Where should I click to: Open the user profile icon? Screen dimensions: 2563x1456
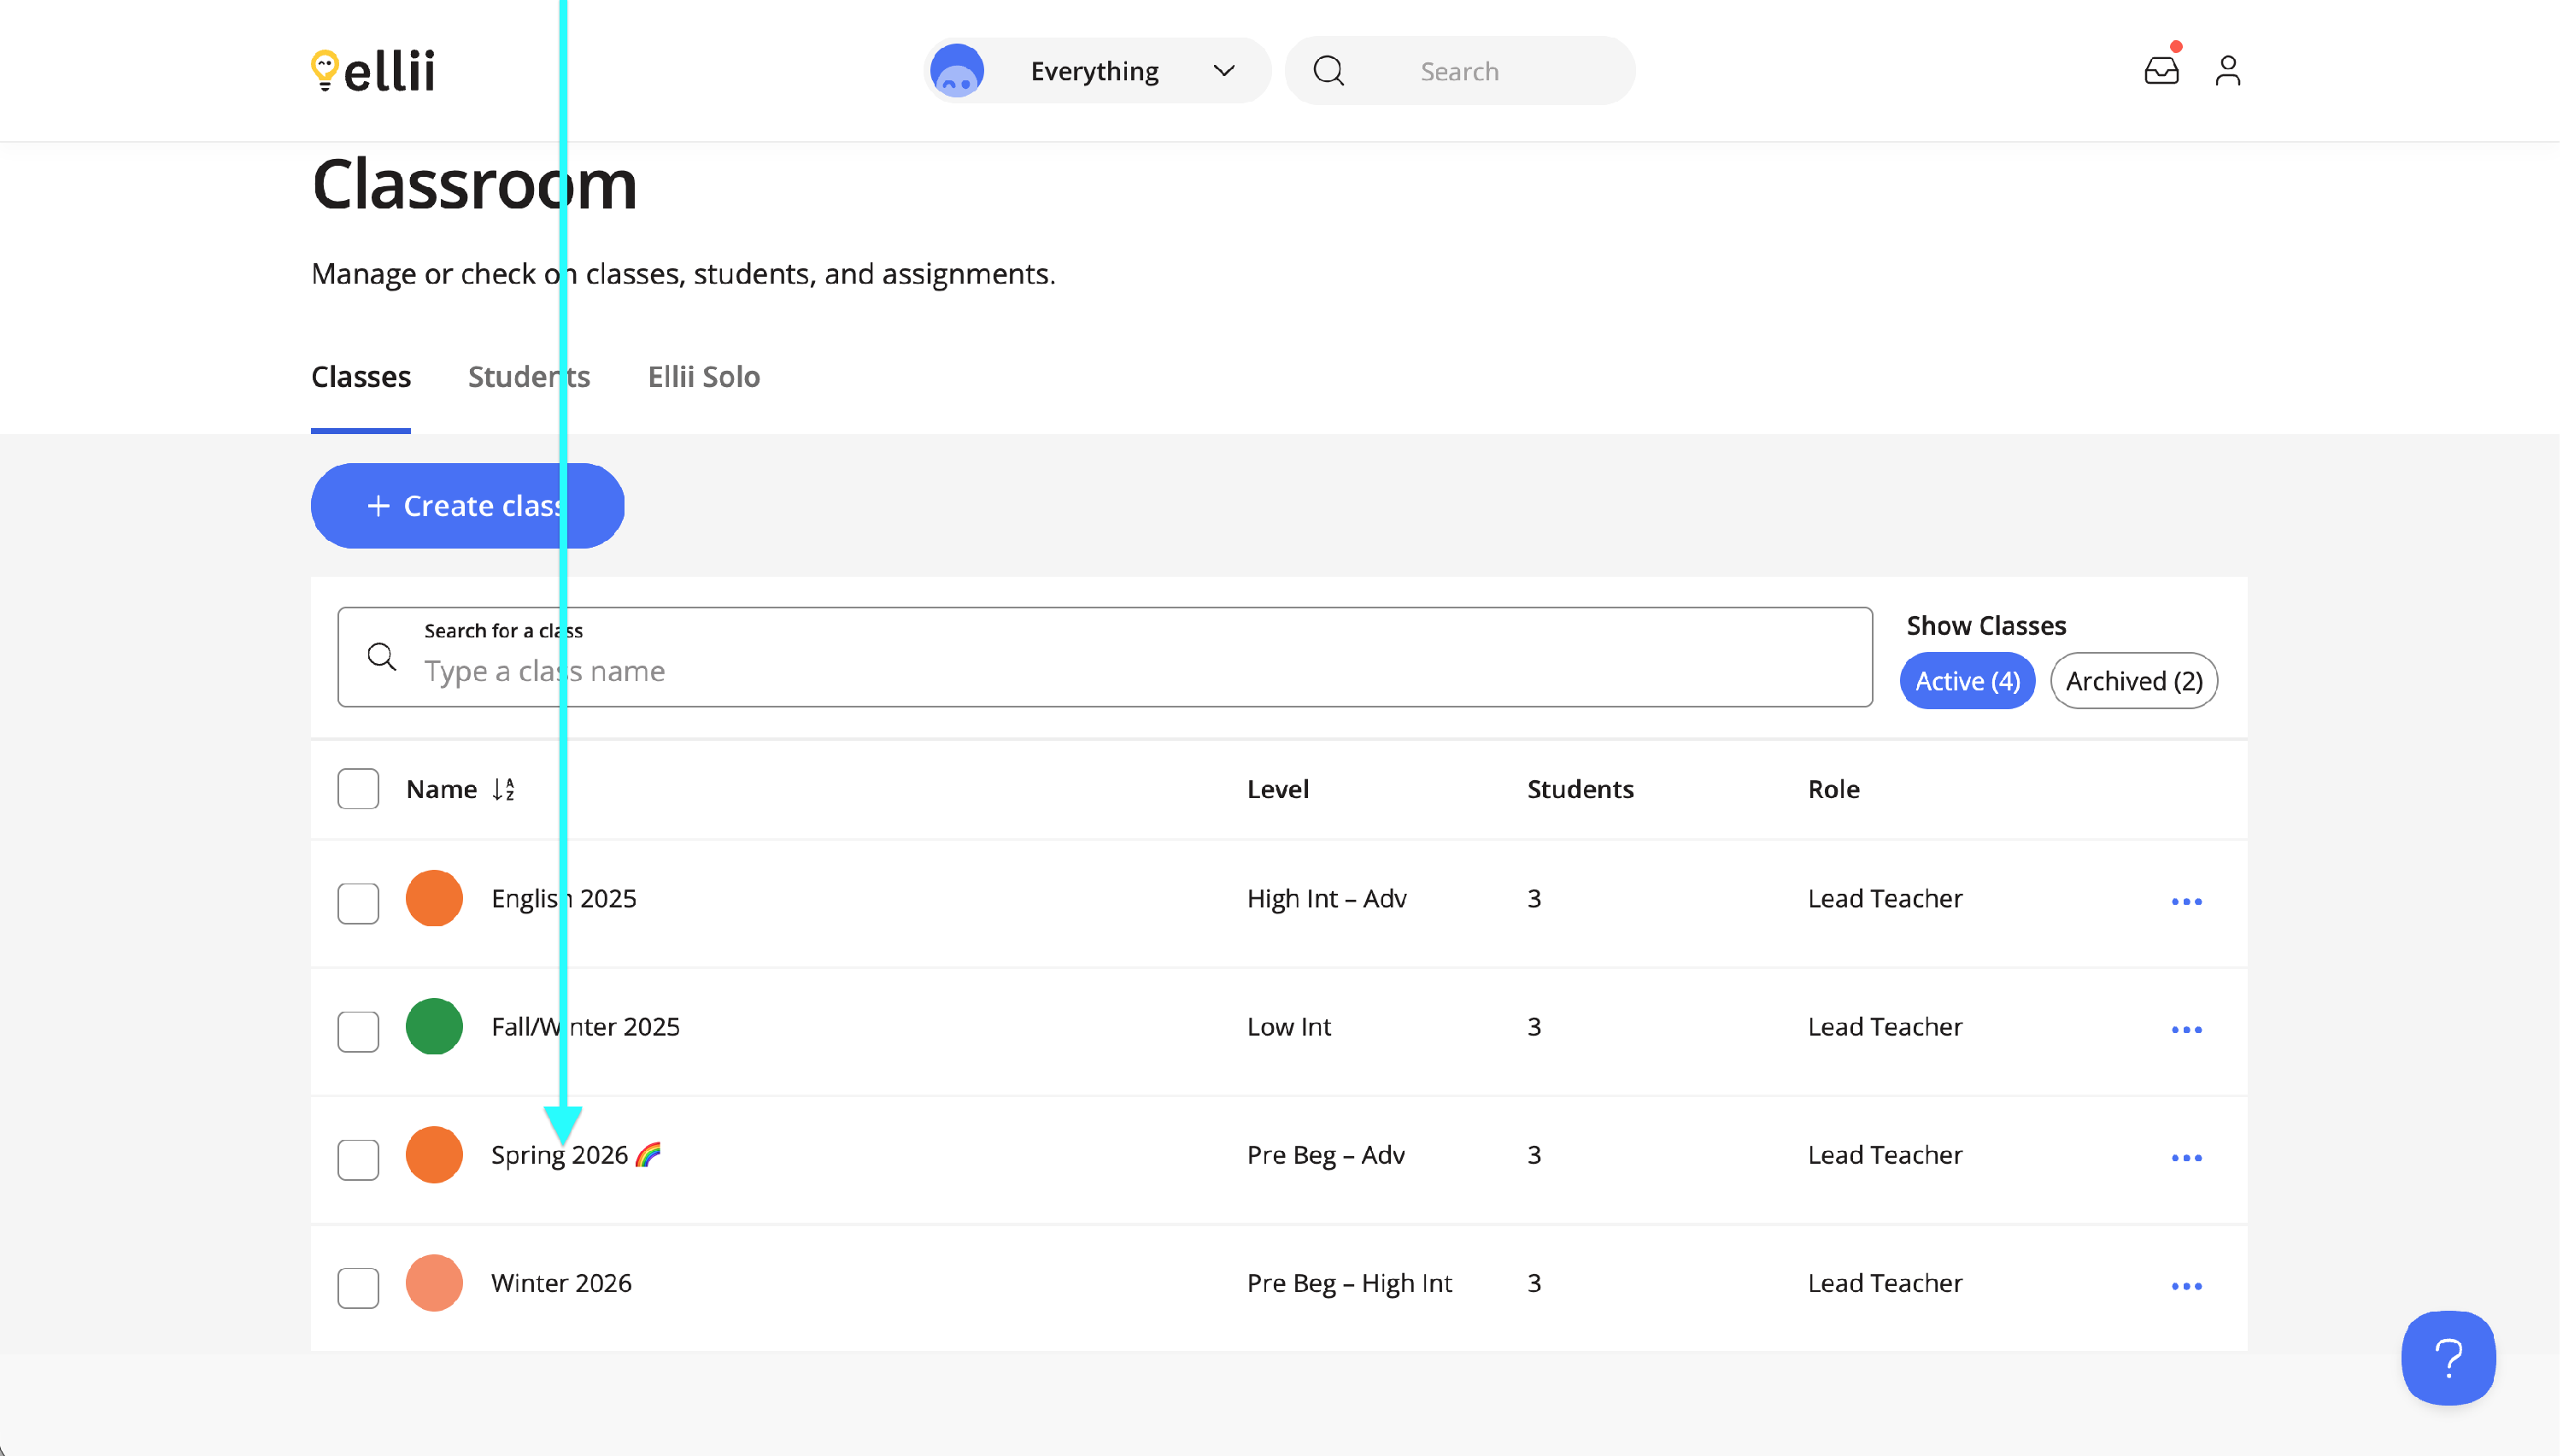point(2230,70)
